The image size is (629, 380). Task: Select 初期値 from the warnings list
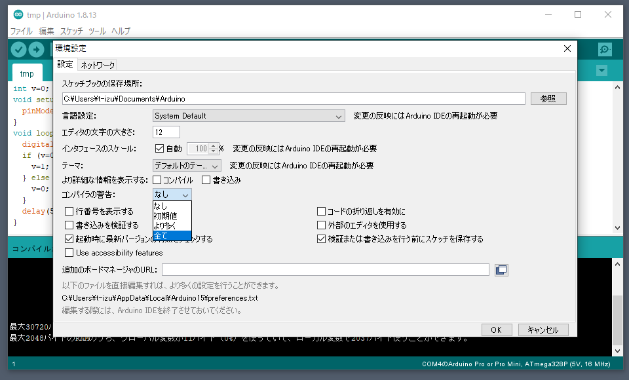(x=172, y=216)
